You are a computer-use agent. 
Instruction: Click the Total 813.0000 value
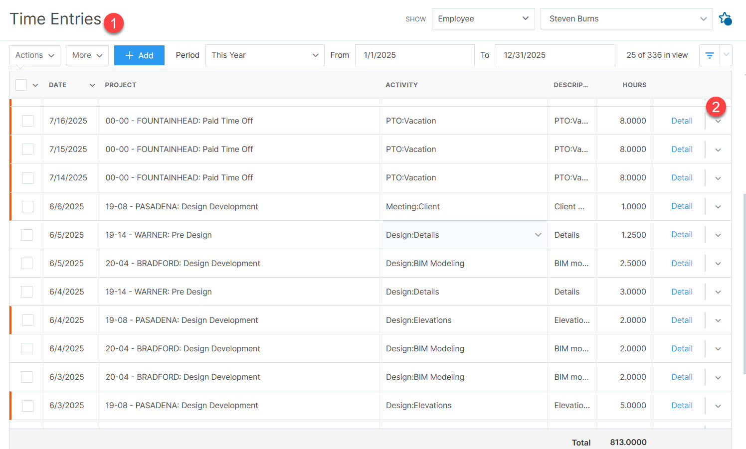[x=628, y=442]
